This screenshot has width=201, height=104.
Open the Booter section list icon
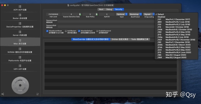20,15
